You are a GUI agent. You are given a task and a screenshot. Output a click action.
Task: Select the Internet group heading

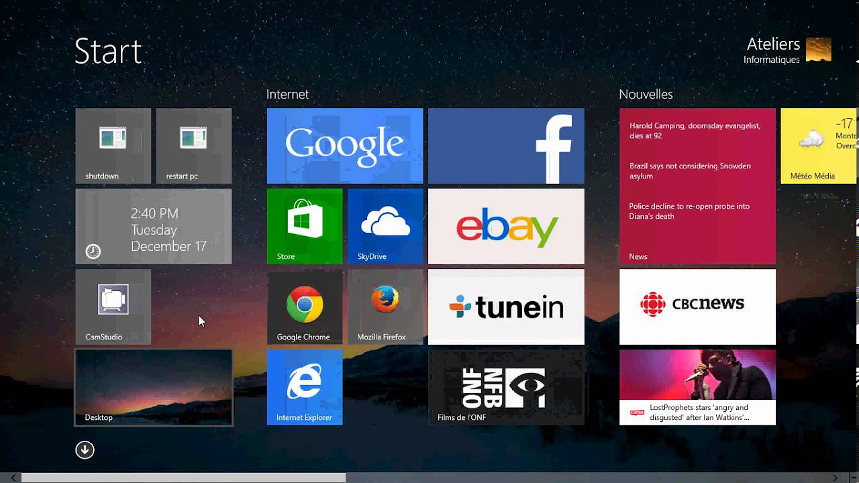[x=287, y=95]
